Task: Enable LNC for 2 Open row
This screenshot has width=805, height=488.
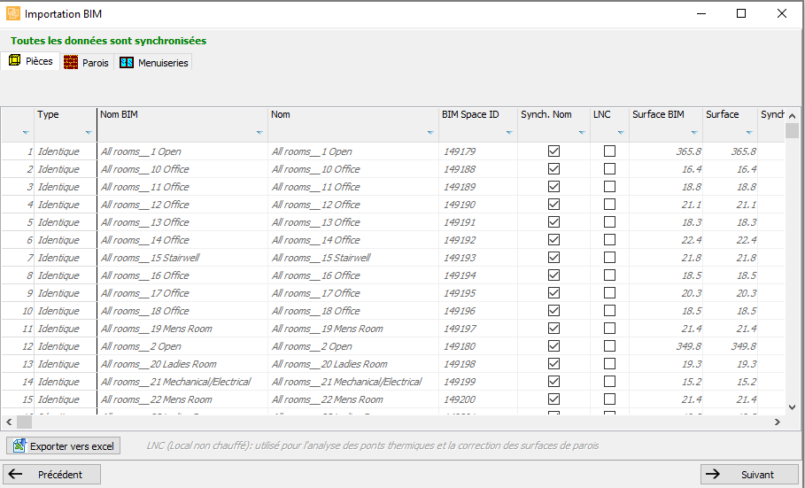Action: pyautogui.click(x=609, y=346)
